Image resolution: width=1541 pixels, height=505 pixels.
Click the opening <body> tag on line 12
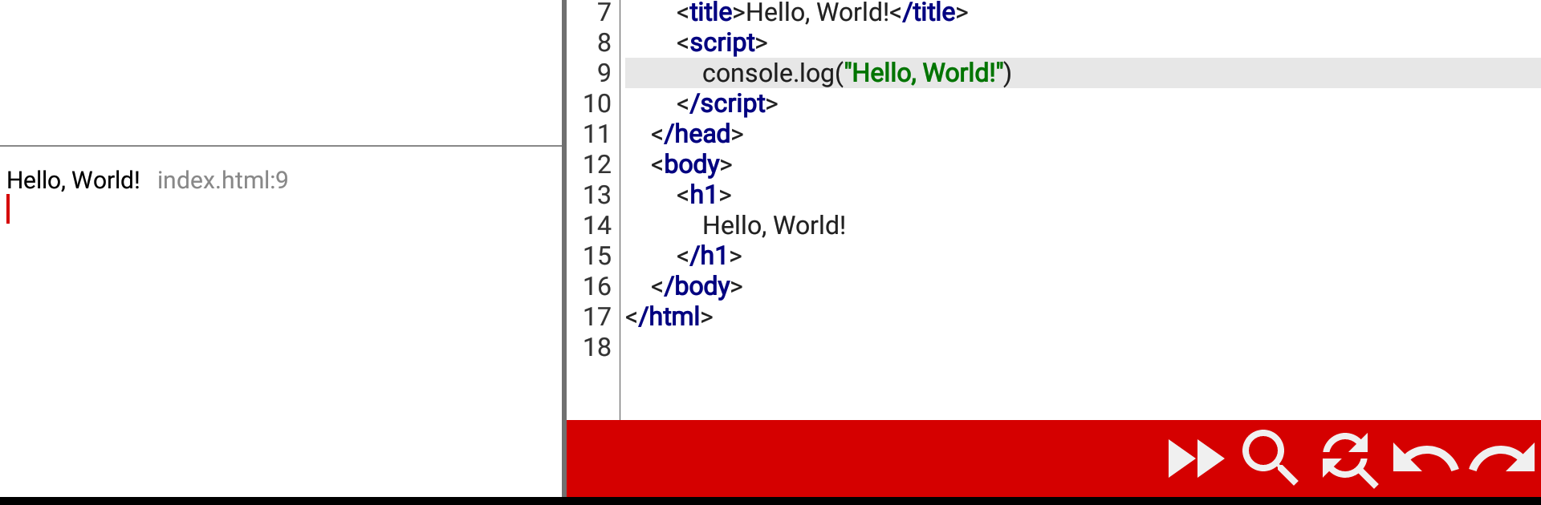click(691, 164)
